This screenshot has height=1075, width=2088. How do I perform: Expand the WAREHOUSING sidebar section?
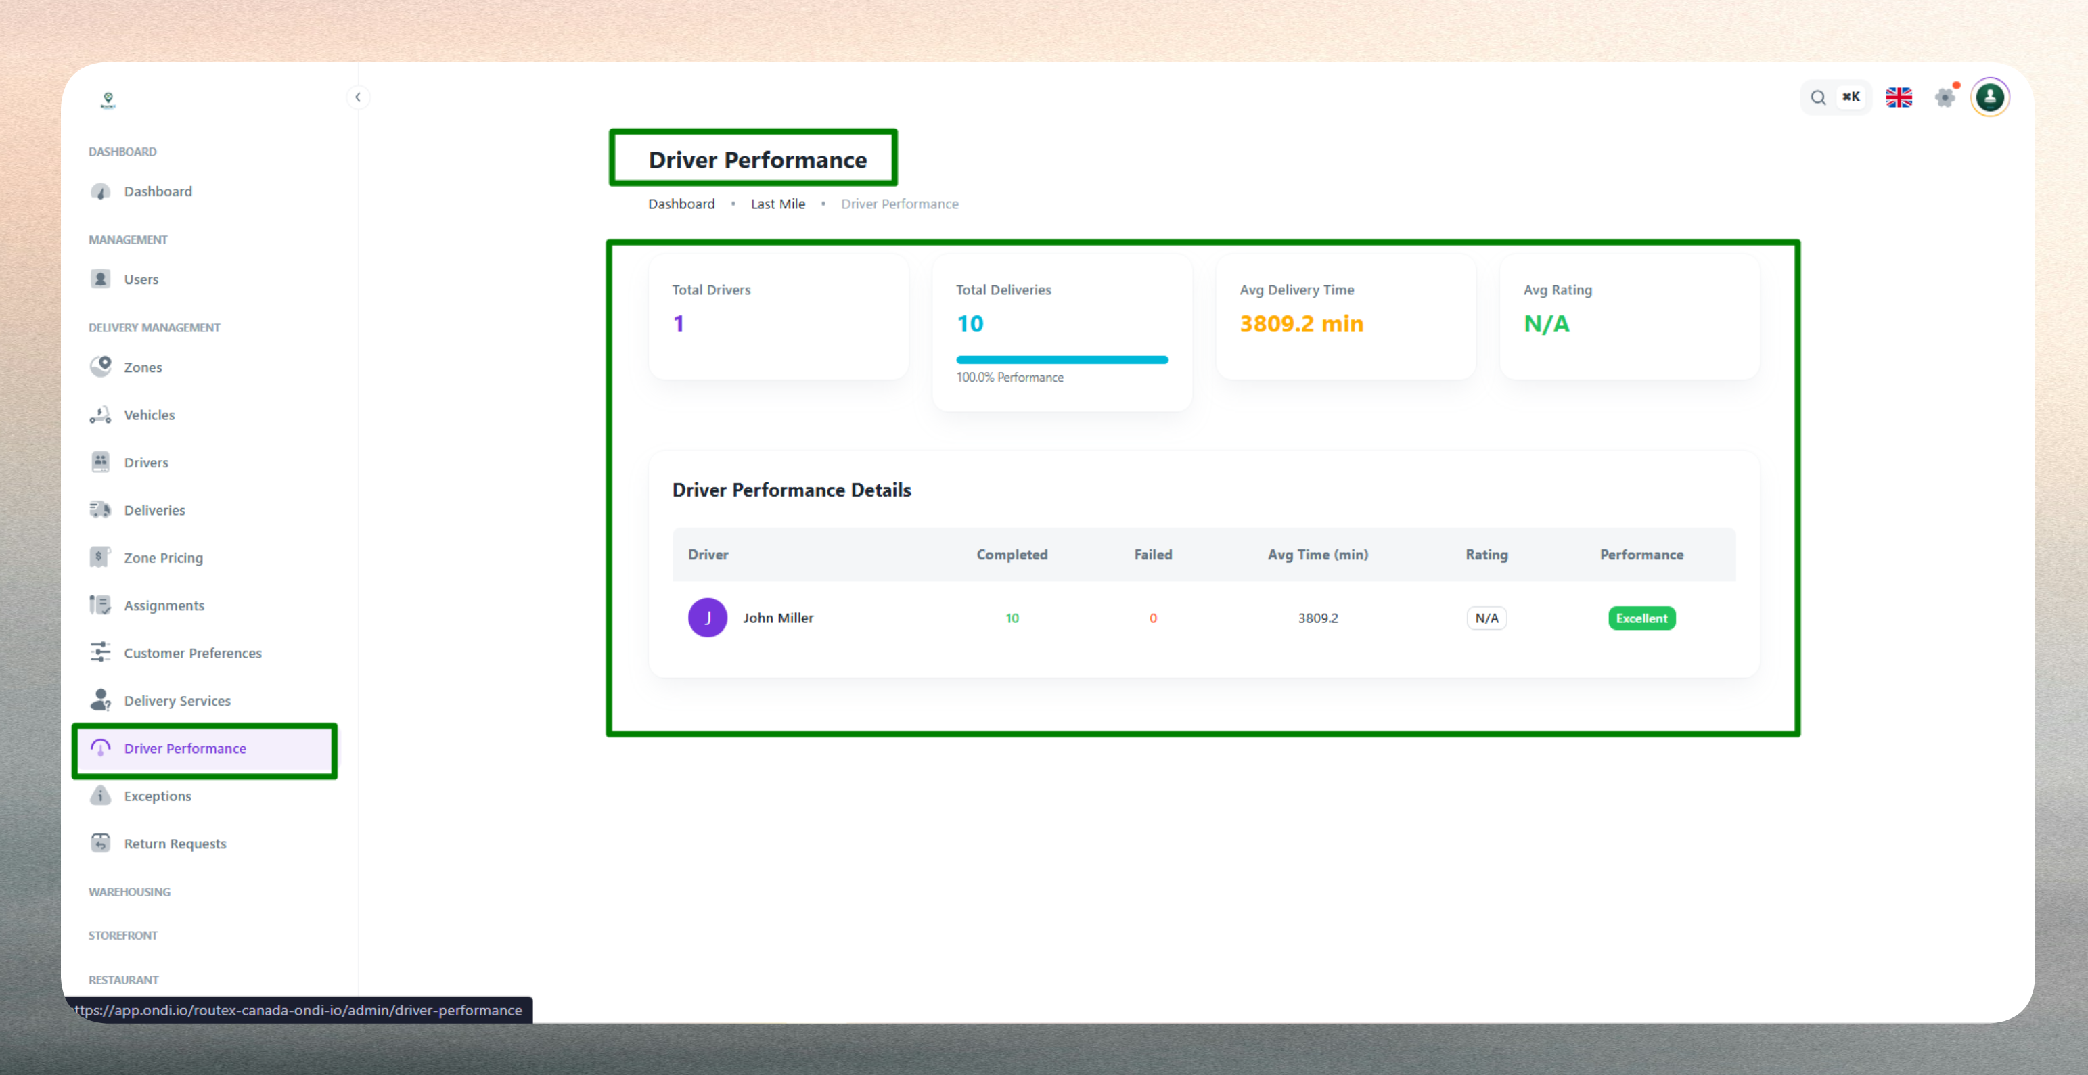pyautogui.click(x=129, y=892)
